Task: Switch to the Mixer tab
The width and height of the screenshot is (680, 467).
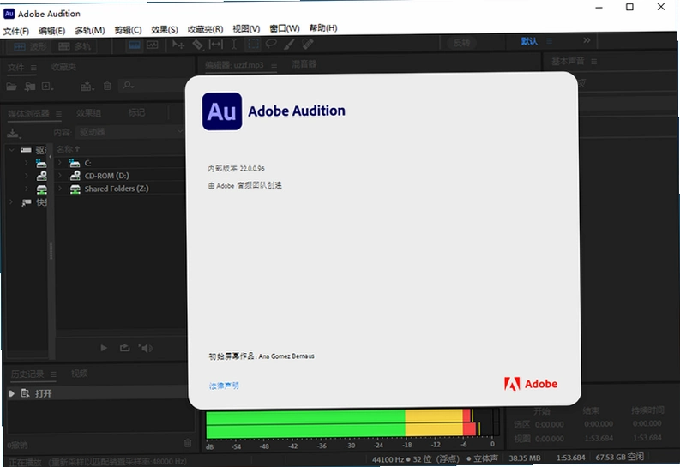Action: (304, 64)
